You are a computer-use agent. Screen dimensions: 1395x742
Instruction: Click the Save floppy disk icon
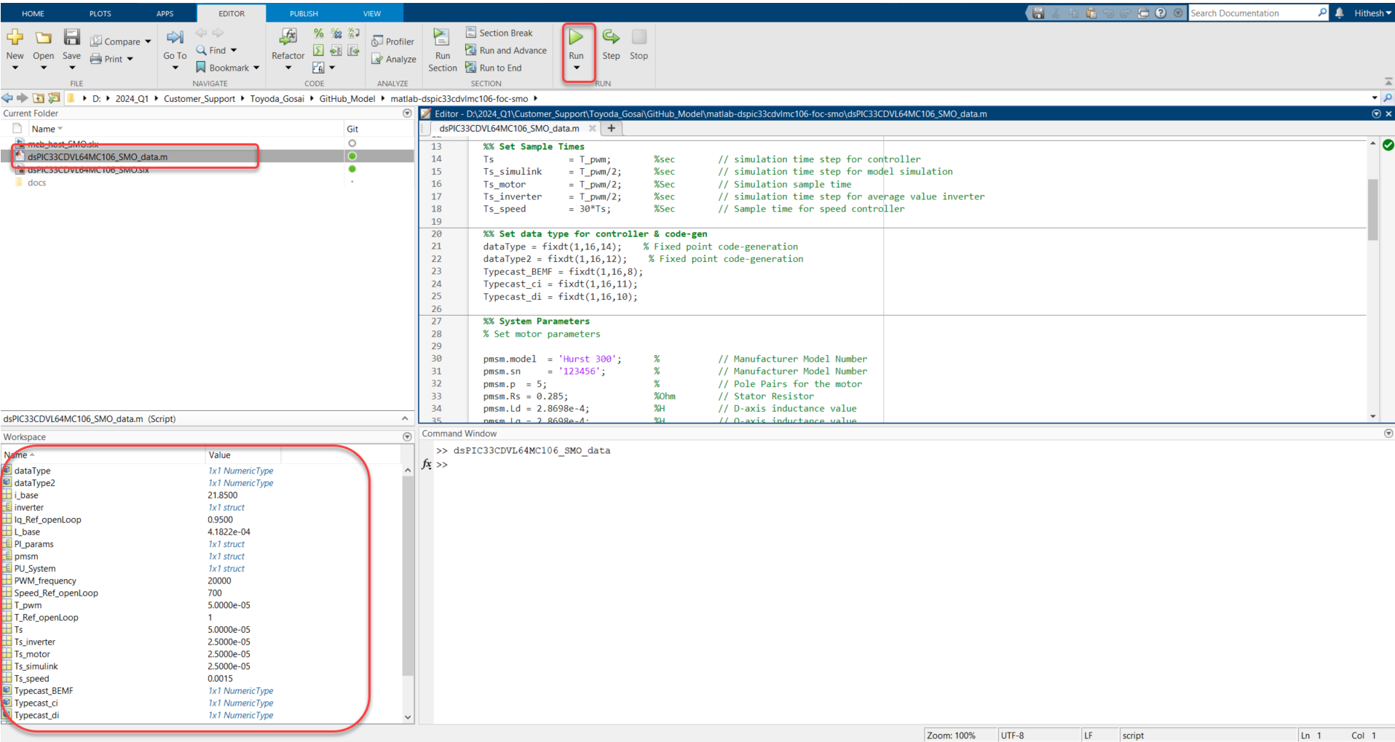pyautogui.click(x=71, y=37)
